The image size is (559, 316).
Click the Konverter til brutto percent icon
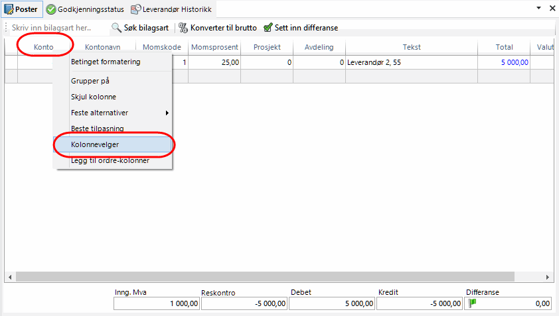coord(183,28)
